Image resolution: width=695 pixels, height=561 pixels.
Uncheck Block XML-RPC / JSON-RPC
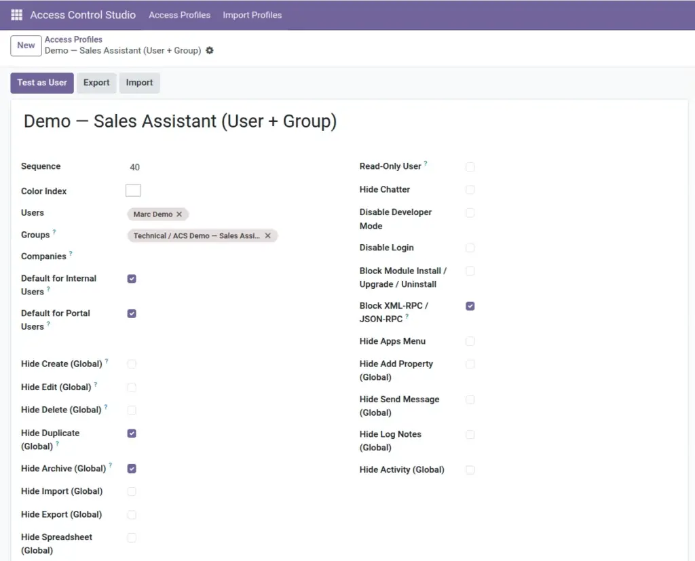470,306
